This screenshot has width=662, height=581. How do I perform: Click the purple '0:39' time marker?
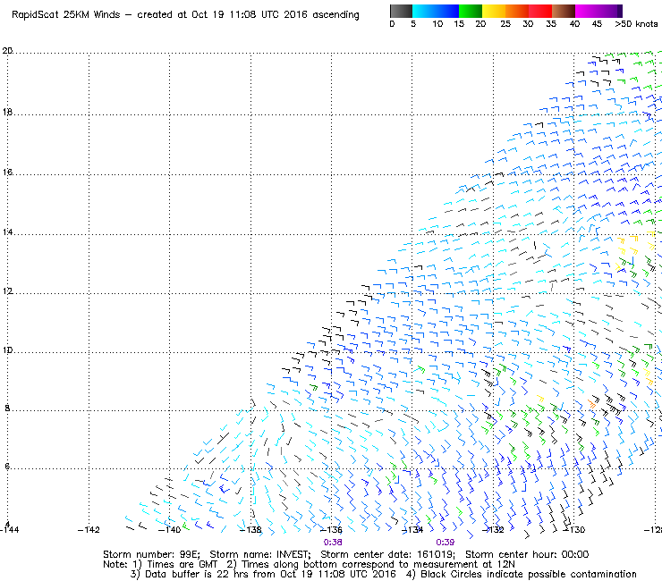445,543
